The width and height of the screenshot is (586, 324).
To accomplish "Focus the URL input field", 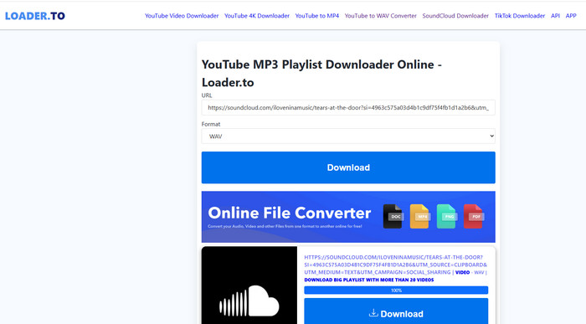I will click(348, 108).
